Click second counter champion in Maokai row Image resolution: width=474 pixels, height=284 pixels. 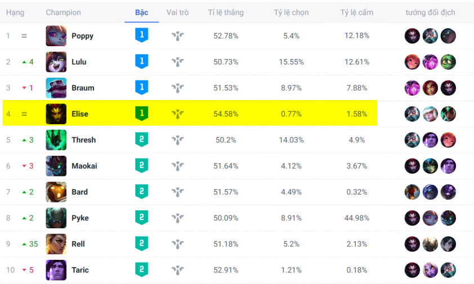click(x=430, y=166)
